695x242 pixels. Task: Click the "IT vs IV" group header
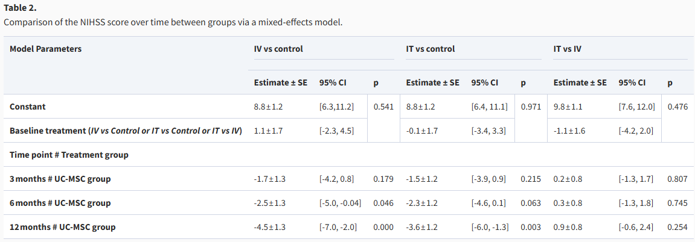tap(568, 49)
